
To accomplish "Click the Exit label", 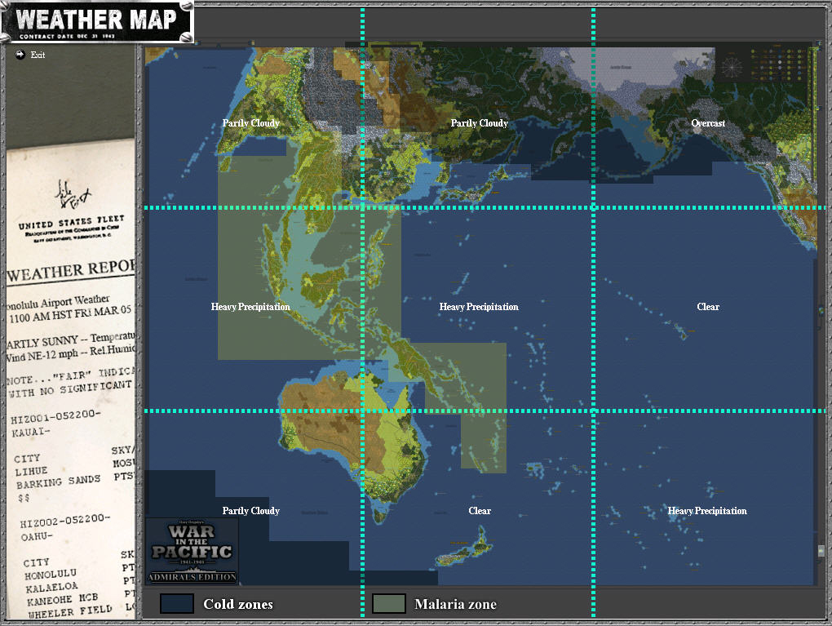I will 38,55.
